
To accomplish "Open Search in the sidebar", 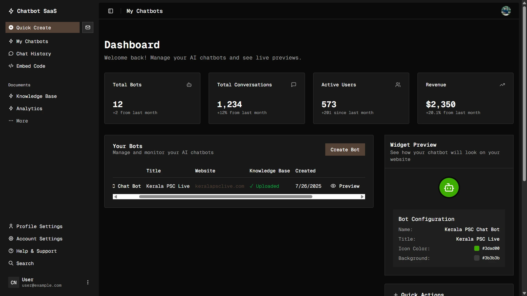I will point(25,263).
